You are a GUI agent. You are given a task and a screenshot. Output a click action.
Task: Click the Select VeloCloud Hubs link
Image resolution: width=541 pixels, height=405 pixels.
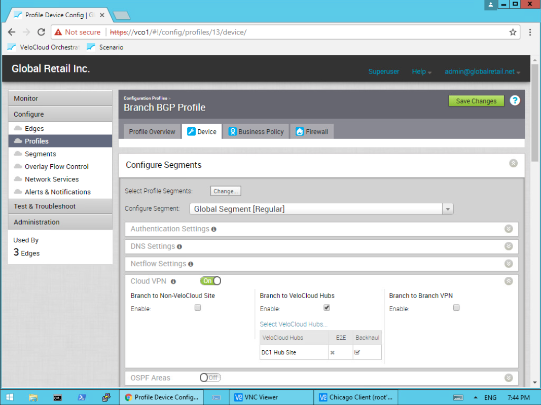pyautogui.click(x=294, y=324)
